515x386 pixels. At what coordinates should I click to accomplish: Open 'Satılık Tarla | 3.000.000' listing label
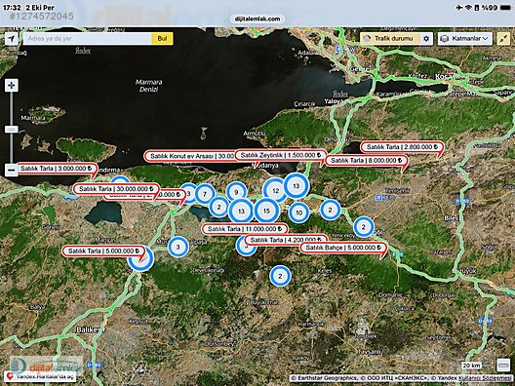coord(56,169)
